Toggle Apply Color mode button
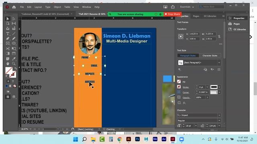This screenshot has height=144, width=257. [7, 86]
